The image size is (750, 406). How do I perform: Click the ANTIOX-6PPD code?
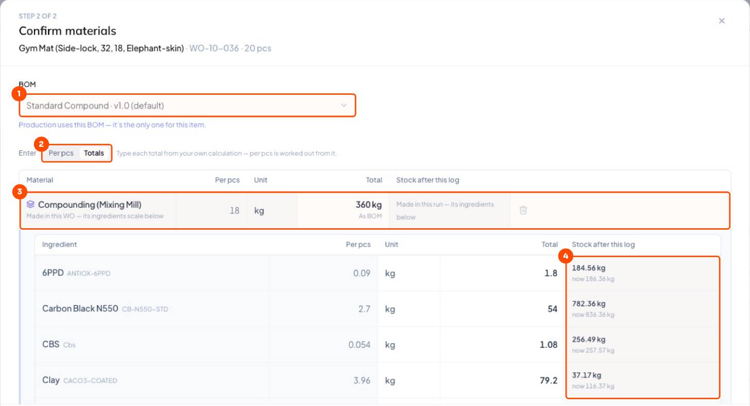coord(89,273)
